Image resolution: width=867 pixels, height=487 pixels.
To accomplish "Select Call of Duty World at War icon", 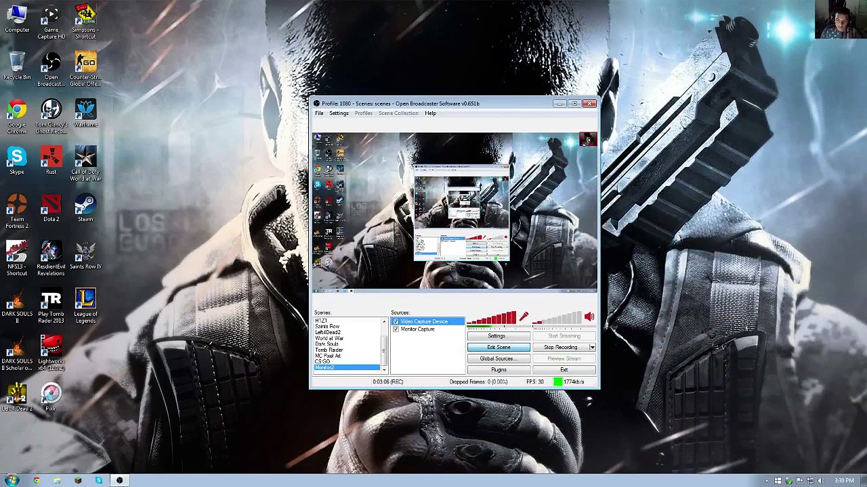I will (x=85, y=164).
